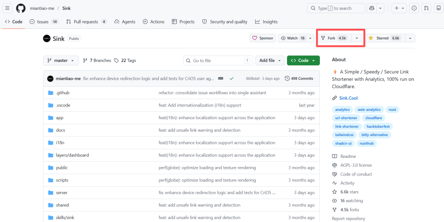This screenshot has width=444, height=222.
Task: Switch to the Agents tab
Action: click(x=125, y=21)
